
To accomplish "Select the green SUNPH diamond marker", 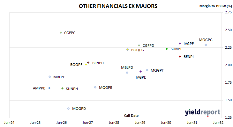I will point(63,88).
